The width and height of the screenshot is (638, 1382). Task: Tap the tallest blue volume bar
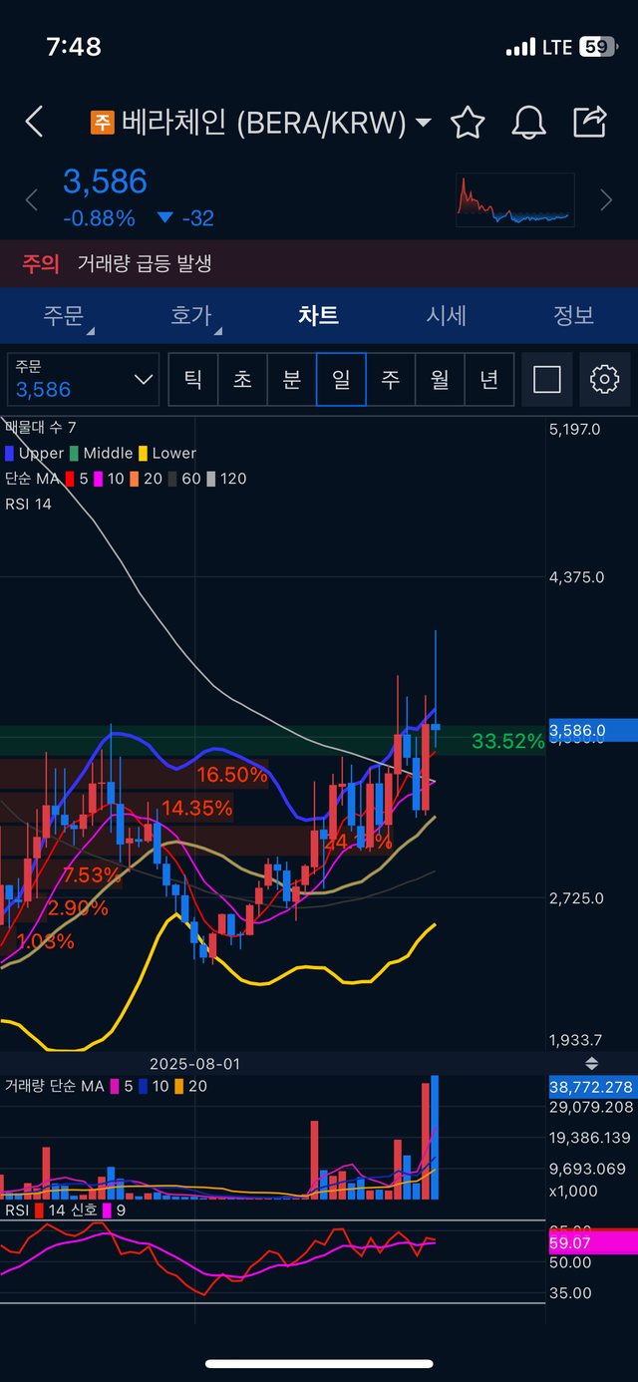click(435, 1138)
